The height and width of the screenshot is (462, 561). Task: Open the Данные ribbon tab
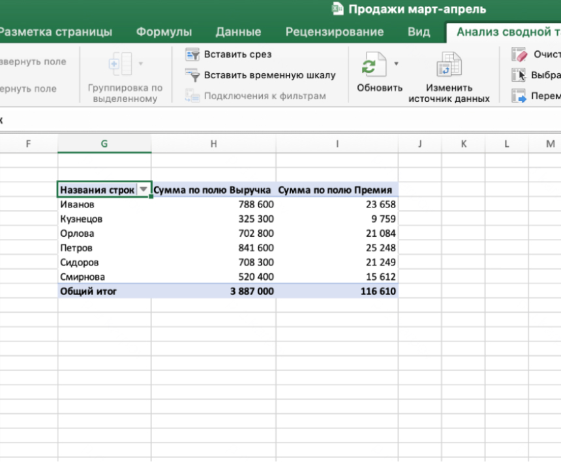(x=238, y=32)
